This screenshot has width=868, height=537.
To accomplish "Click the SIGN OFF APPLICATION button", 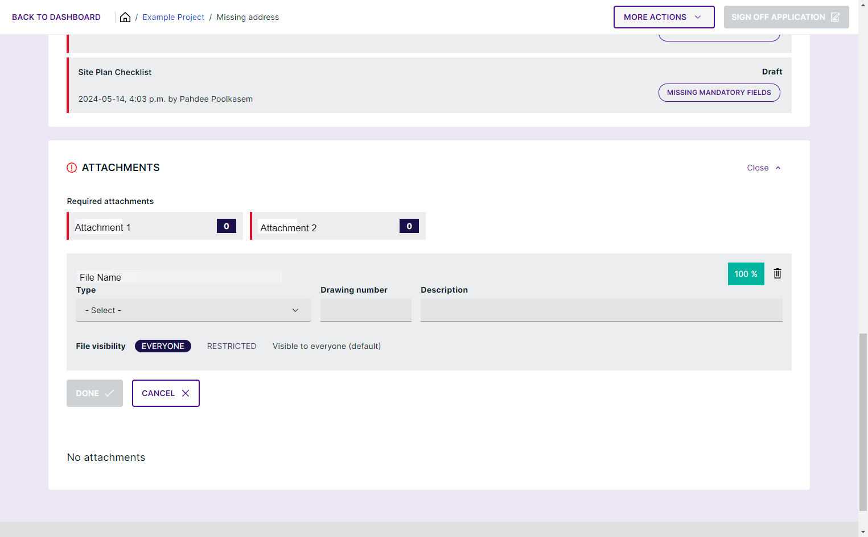I will [787, 17].
